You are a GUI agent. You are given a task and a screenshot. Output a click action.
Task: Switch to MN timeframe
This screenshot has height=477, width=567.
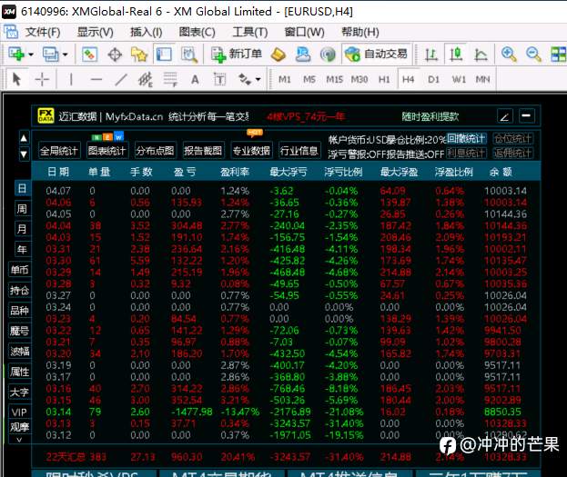(x=482, y=79)
